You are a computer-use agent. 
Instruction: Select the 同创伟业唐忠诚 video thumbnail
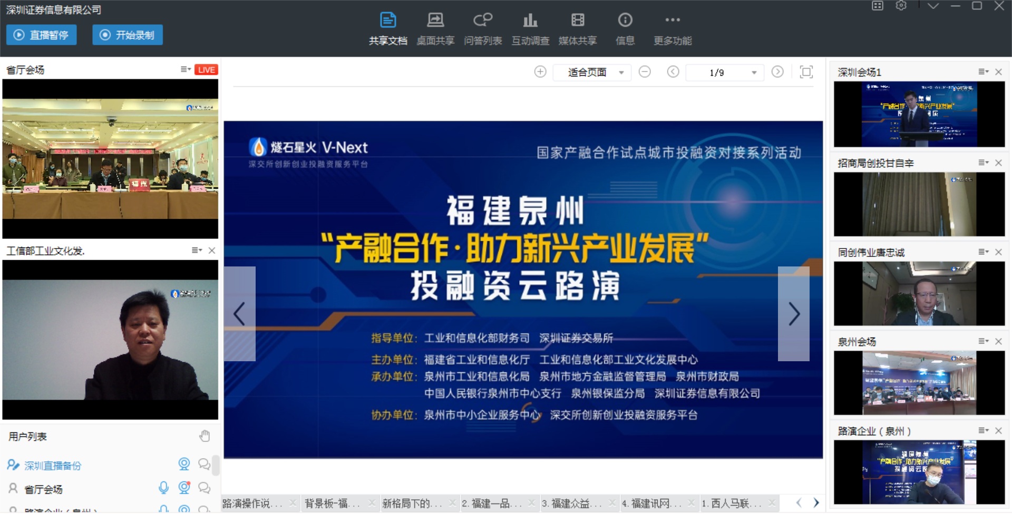coord(919,293)
